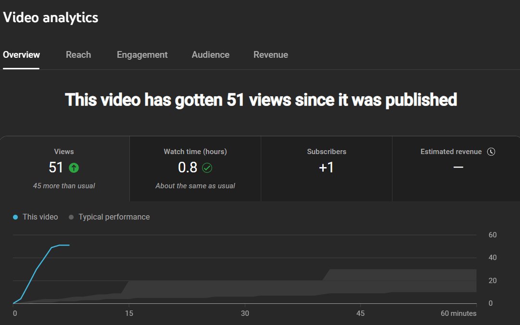520x325 pixels.
Task: Switch to the Reach tab
Action: [x=78, y=55]
